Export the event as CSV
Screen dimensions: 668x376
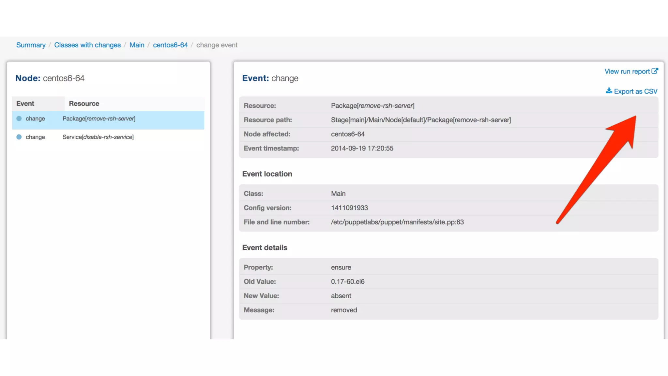point(635,91)
